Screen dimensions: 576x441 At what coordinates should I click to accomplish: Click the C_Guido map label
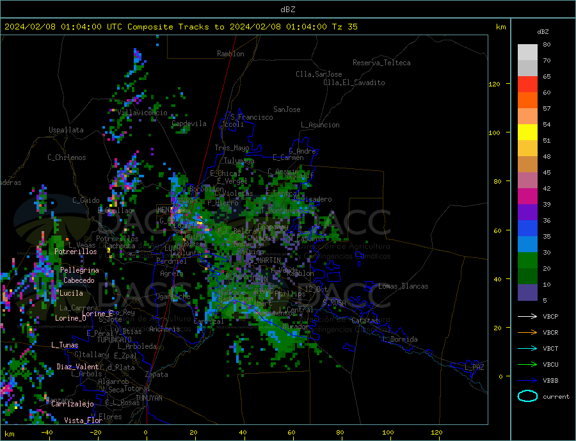click(x=86, y=200)
